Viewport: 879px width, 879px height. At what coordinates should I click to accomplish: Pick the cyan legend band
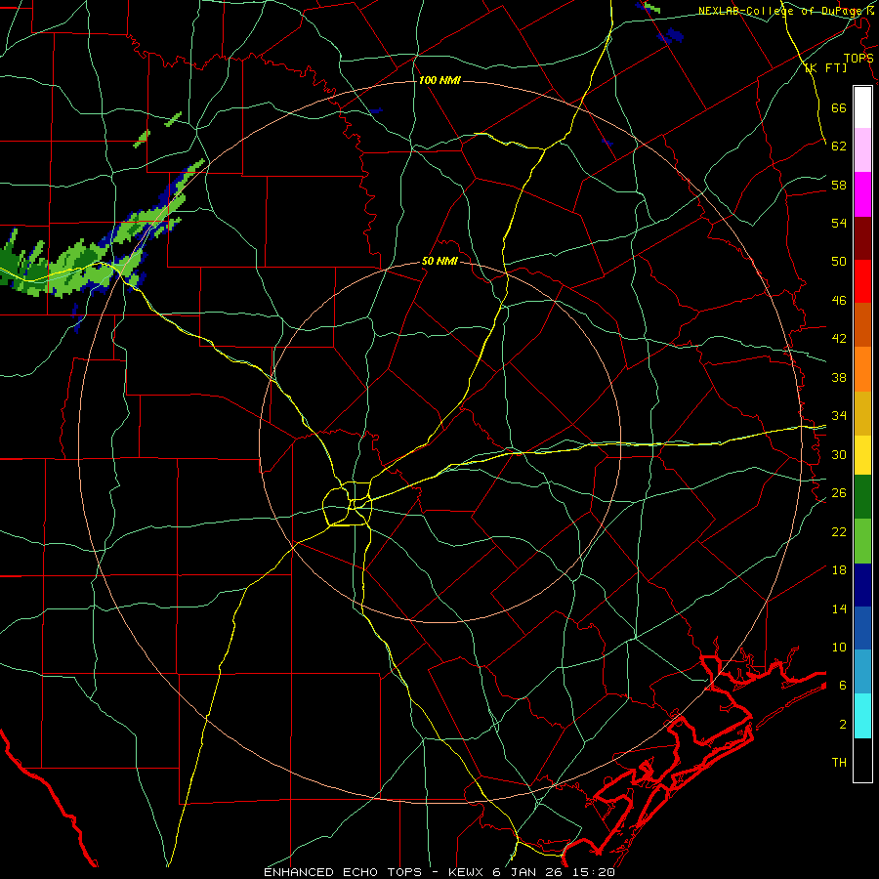(x=862, y=716)
